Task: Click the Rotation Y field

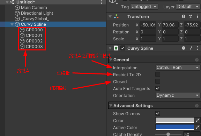Action: (x=170, y=32)
